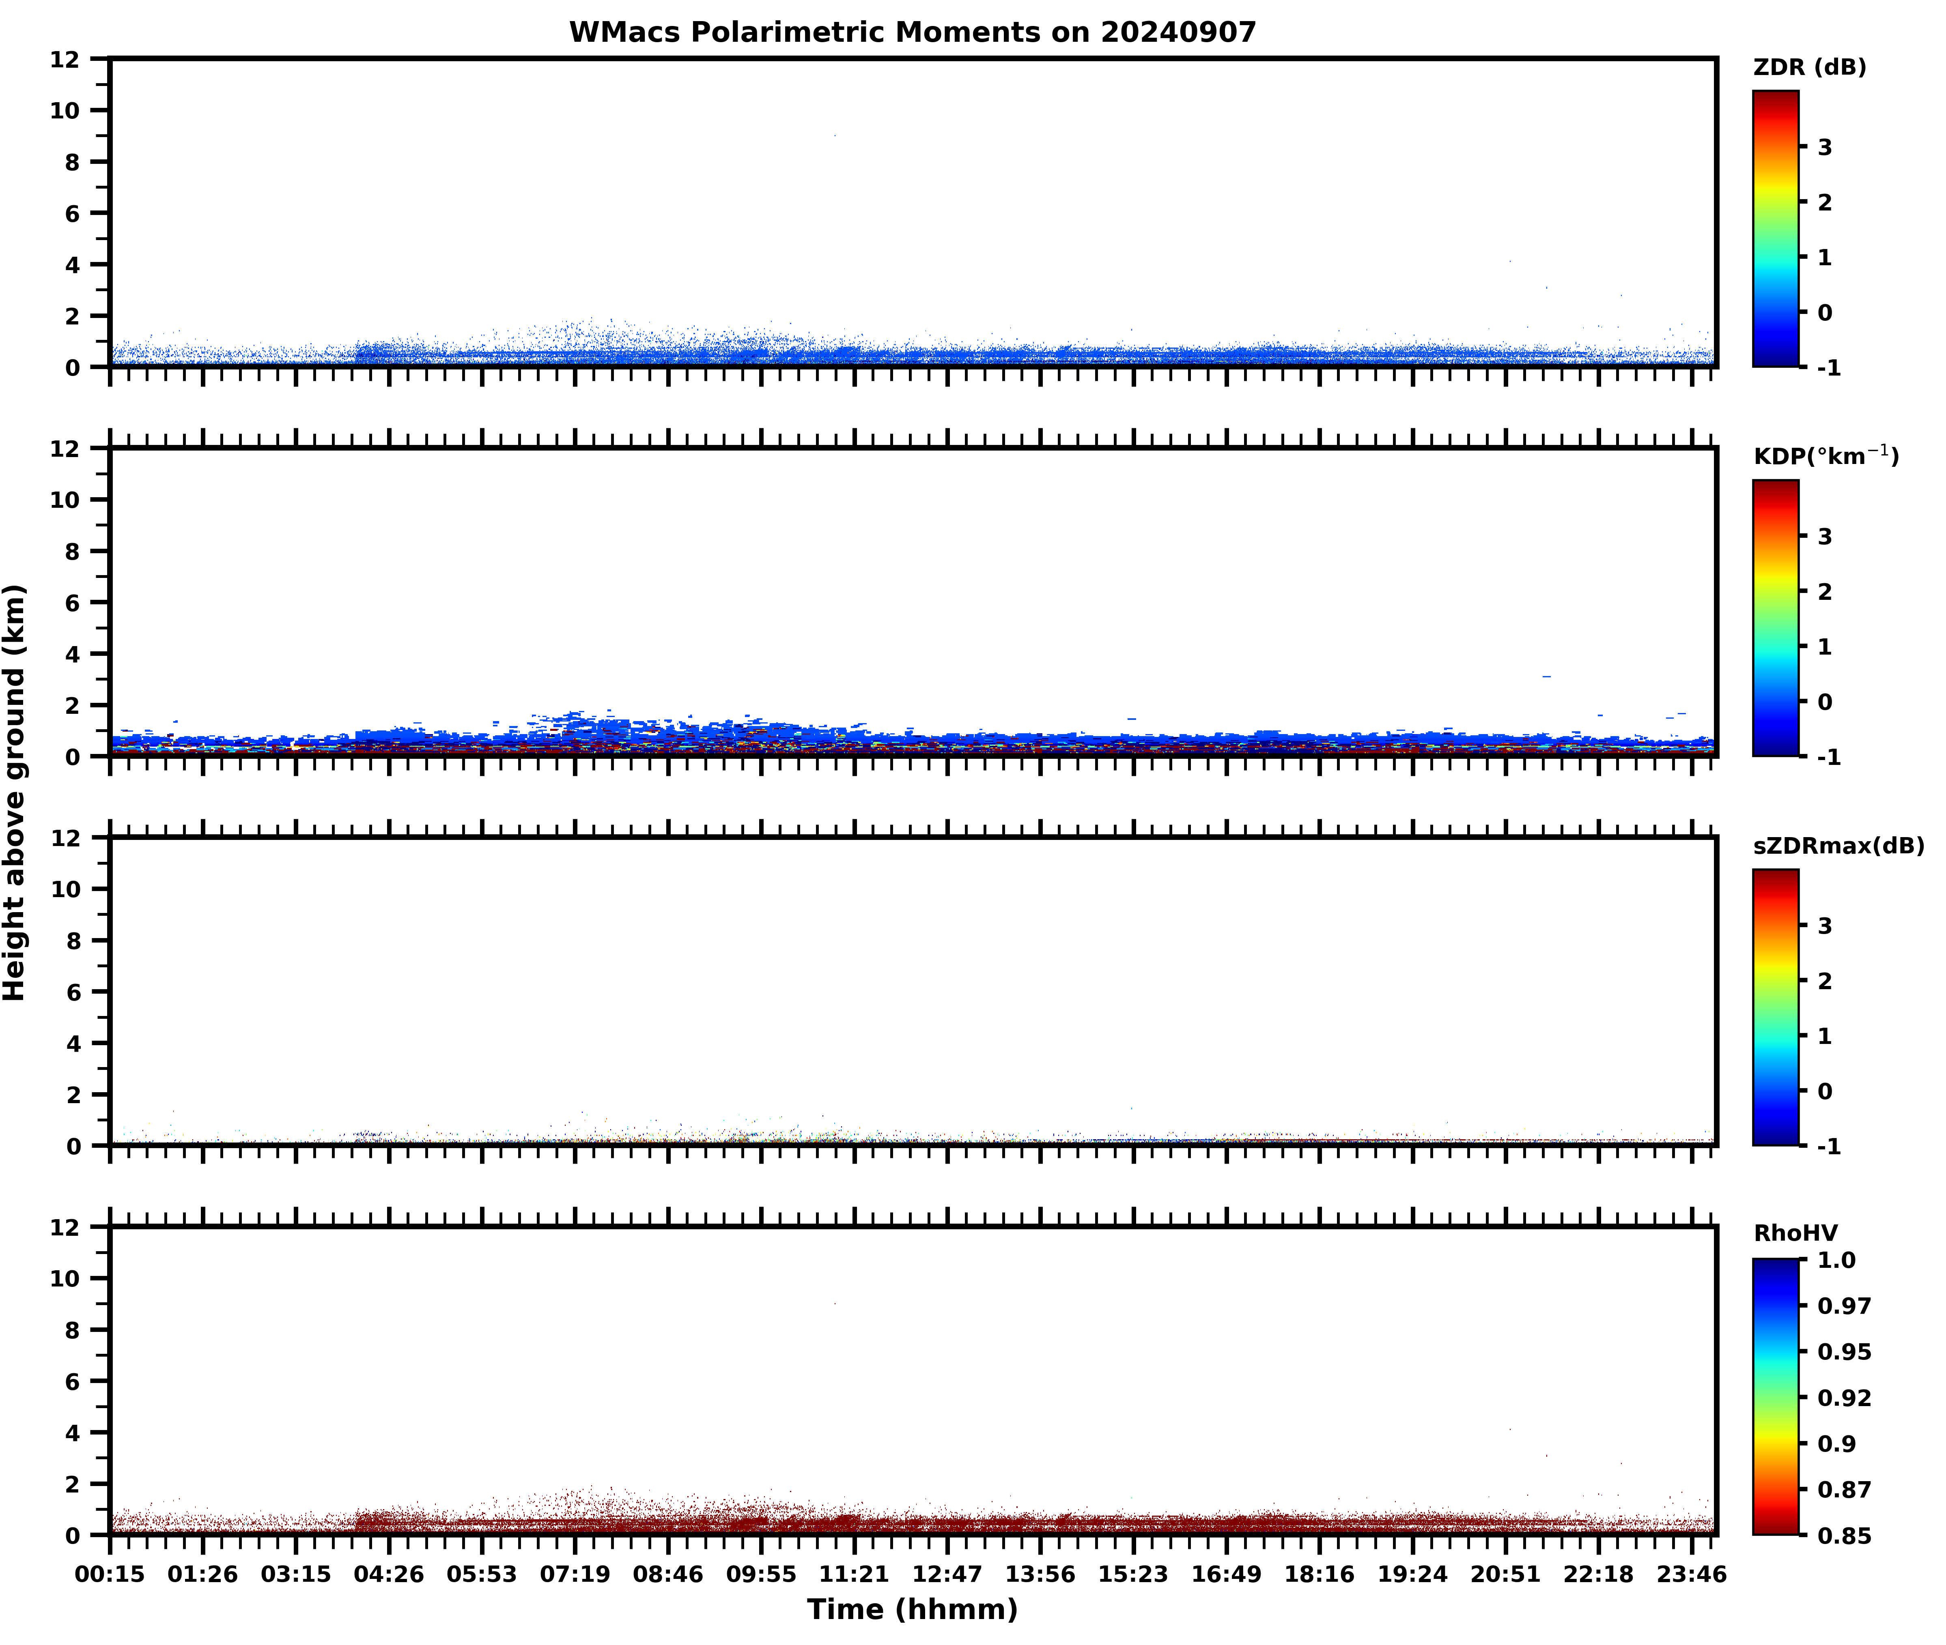This screenshot has height=1645, width=1946.
Task: Click the 20:51 time tick label
Action: click(1505, 1574)
